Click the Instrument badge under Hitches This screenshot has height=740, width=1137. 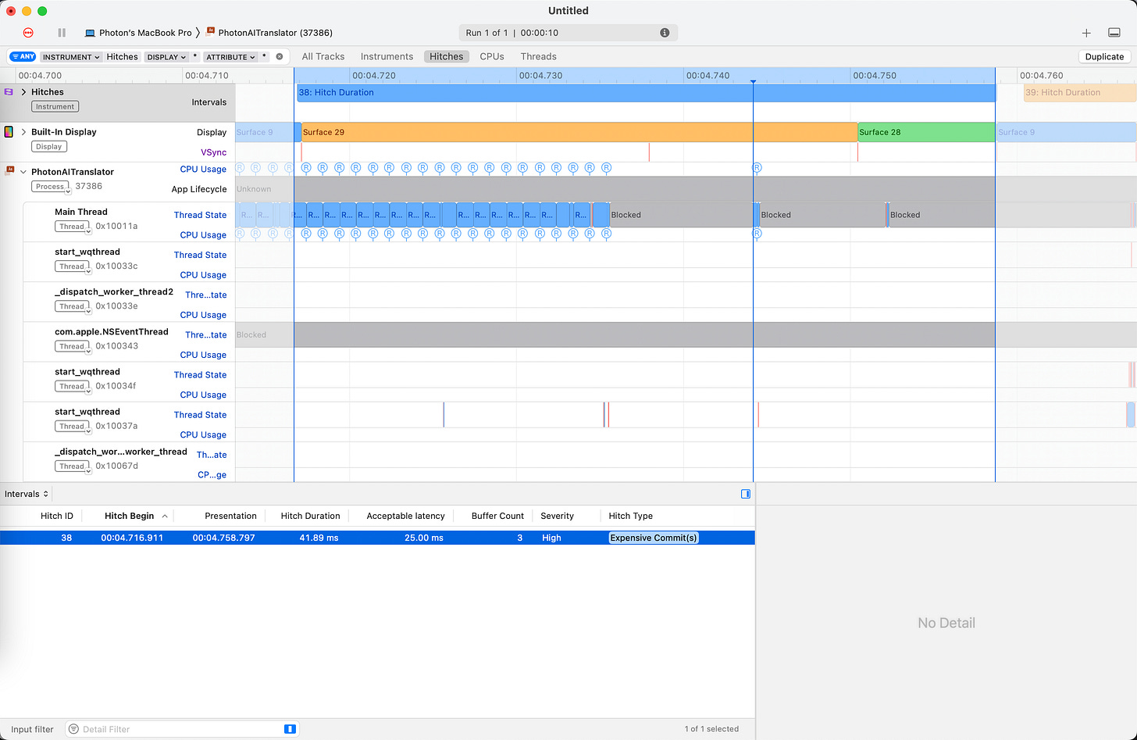55,106
